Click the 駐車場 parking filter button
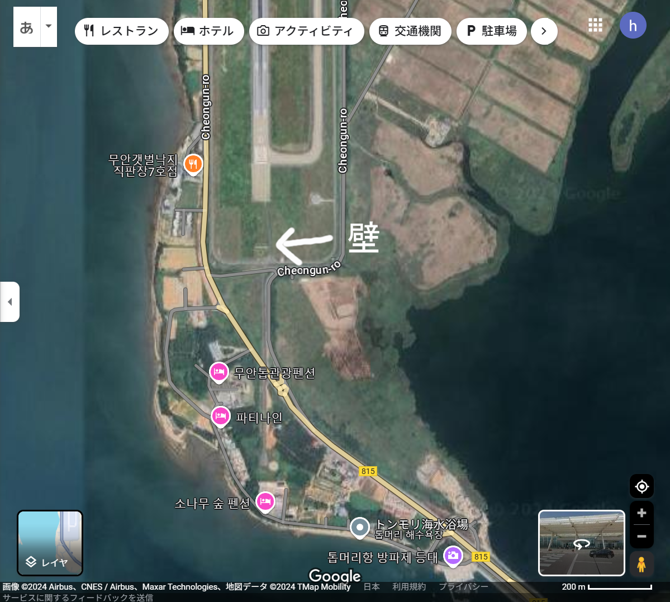 (491, 31)
